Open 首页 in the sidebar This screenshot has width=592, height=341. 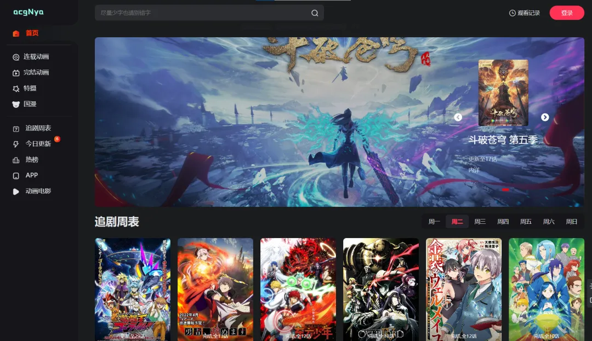click(x=32, y=33)
